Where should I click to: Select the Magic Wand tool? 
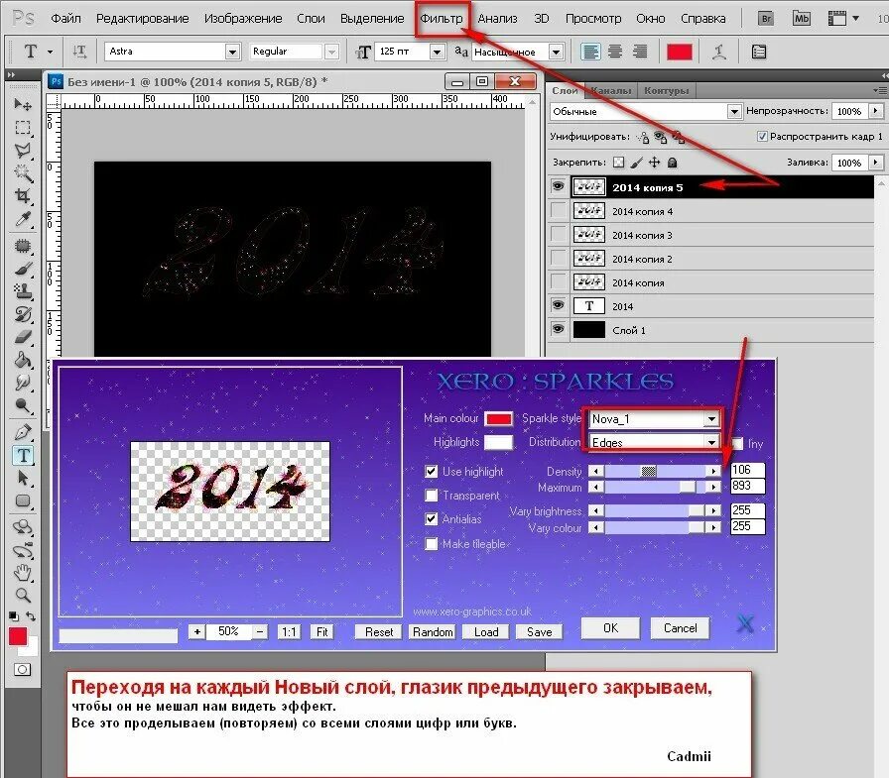coord(23,172)
